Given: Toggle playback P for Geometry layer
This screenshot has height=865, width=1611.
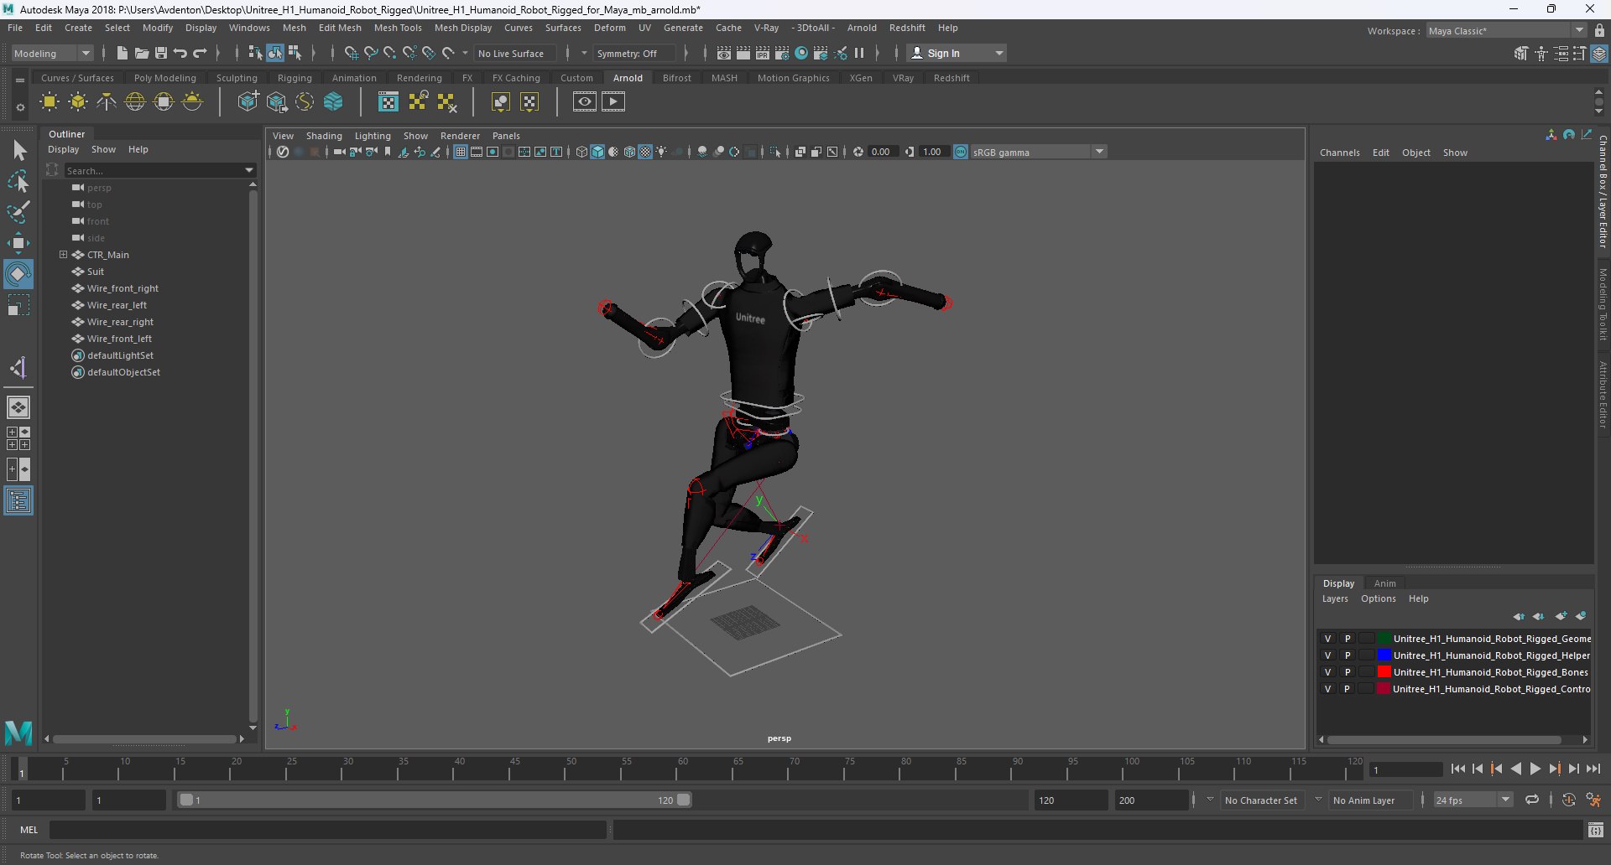Looking at the screenshot, I should pos(1348,639).
